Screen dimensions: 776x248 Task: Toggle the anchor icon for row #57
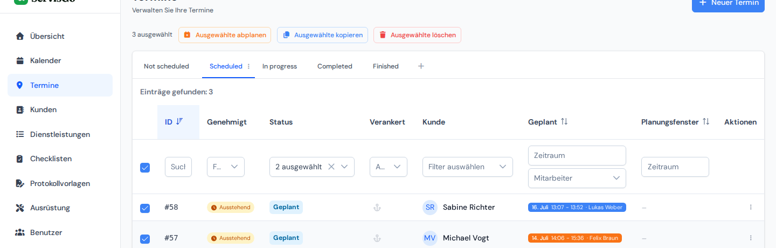point(377,238)
